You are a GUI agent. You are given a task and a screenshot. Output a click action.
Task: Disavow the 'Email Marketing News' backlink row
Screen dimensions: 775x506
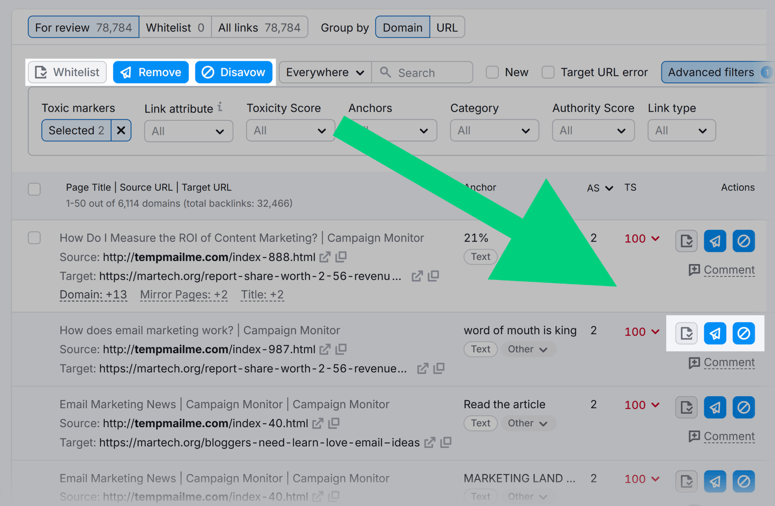[743, 407]
